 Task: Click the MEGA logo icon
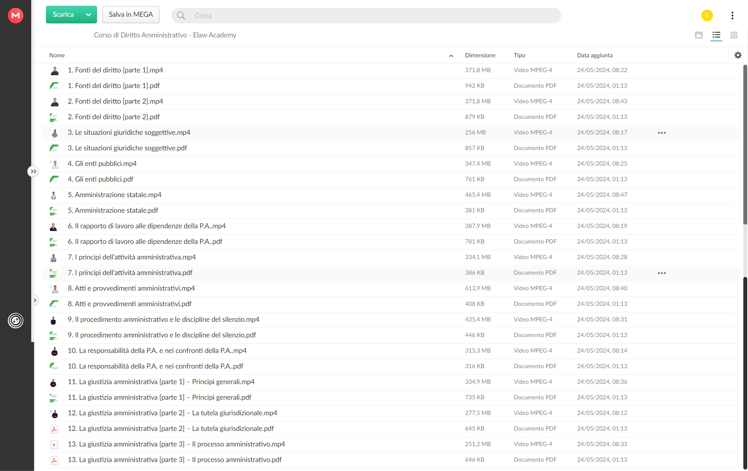pos(16,16)
